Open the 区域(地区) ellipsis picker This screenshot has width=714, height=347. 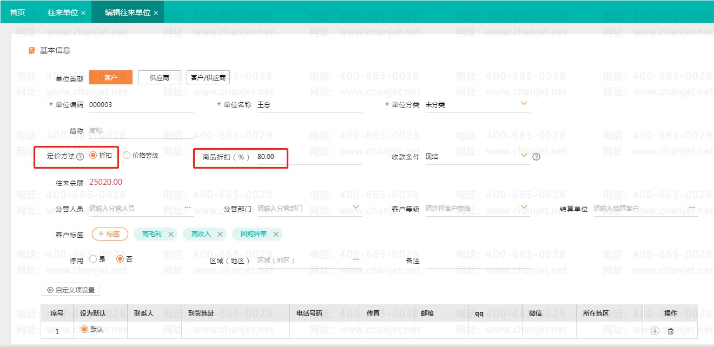pyautogui.click(x=356, y=260)
